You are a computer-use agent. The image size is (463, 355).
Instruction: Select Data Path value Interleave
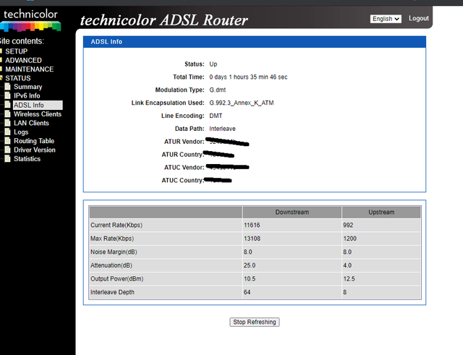(x=222, y=129)
